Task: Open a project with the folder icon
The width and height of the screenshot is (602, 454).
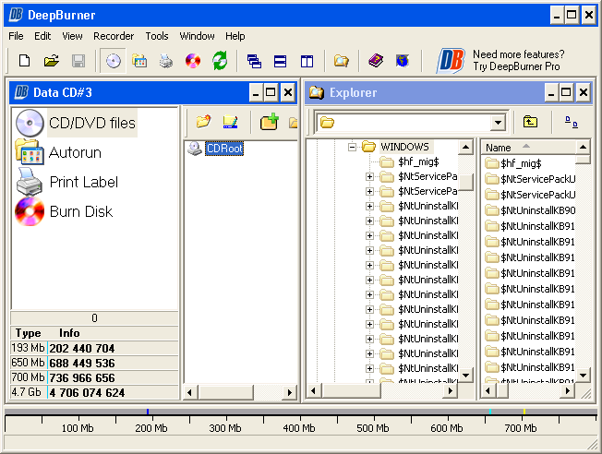Action: 51,61
